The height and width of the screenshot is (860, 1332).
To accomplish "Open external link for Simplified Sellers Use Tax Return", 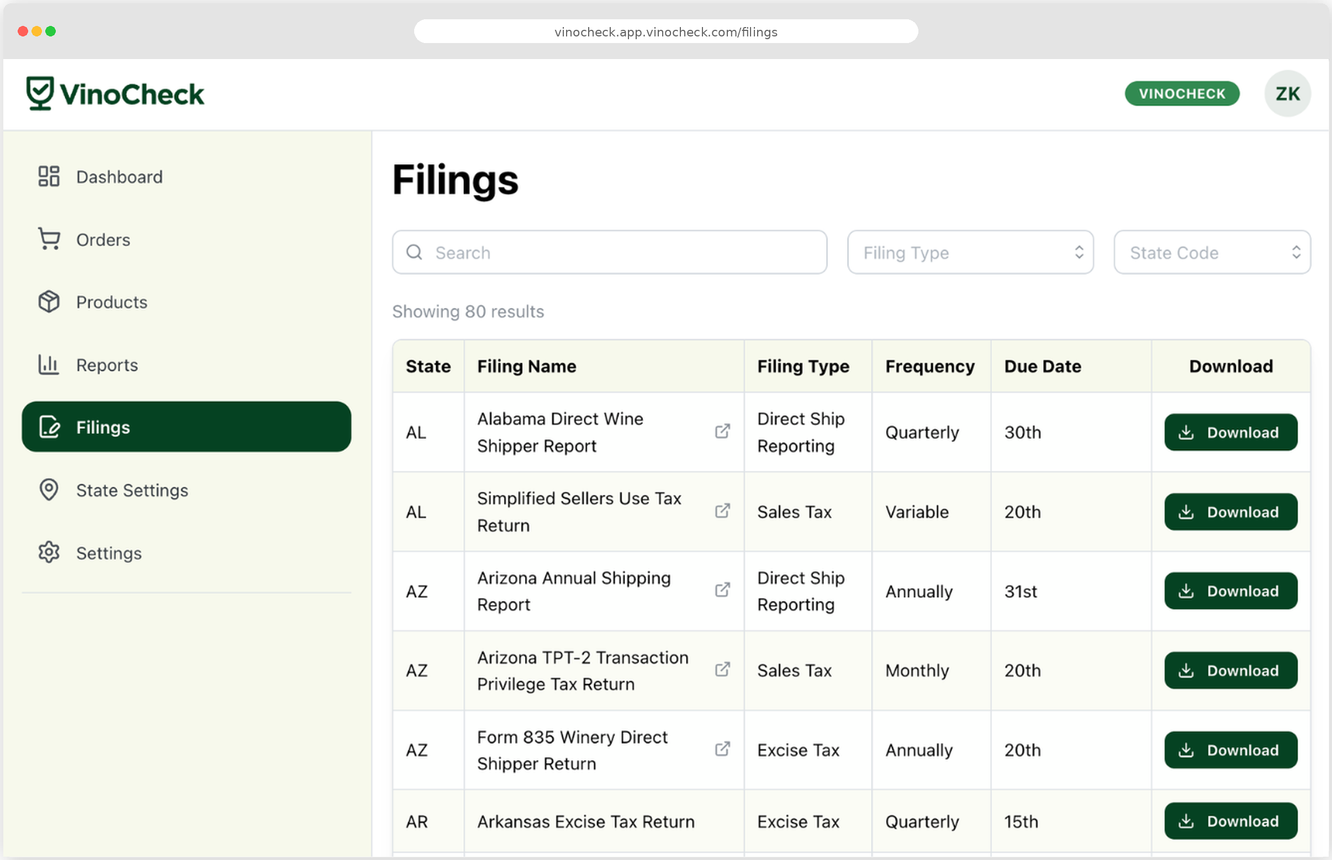I will (722, 511).
